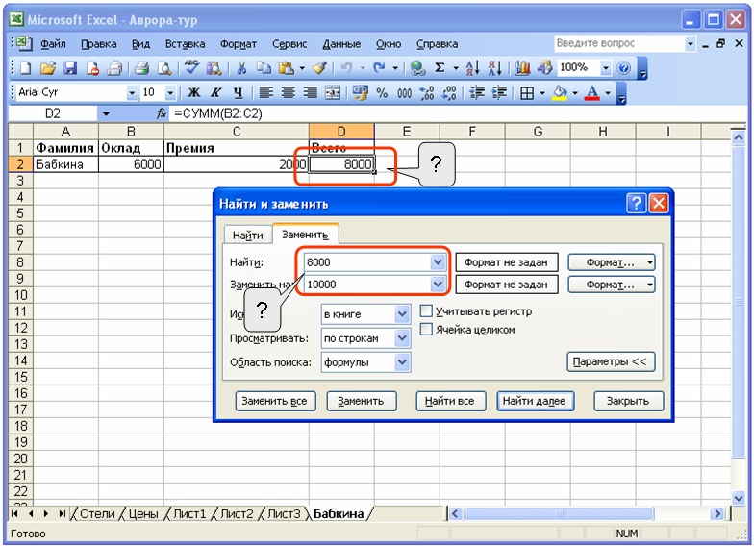Click the Paste clipboard icon
This screenshot has height=546, width=754.
287,68
